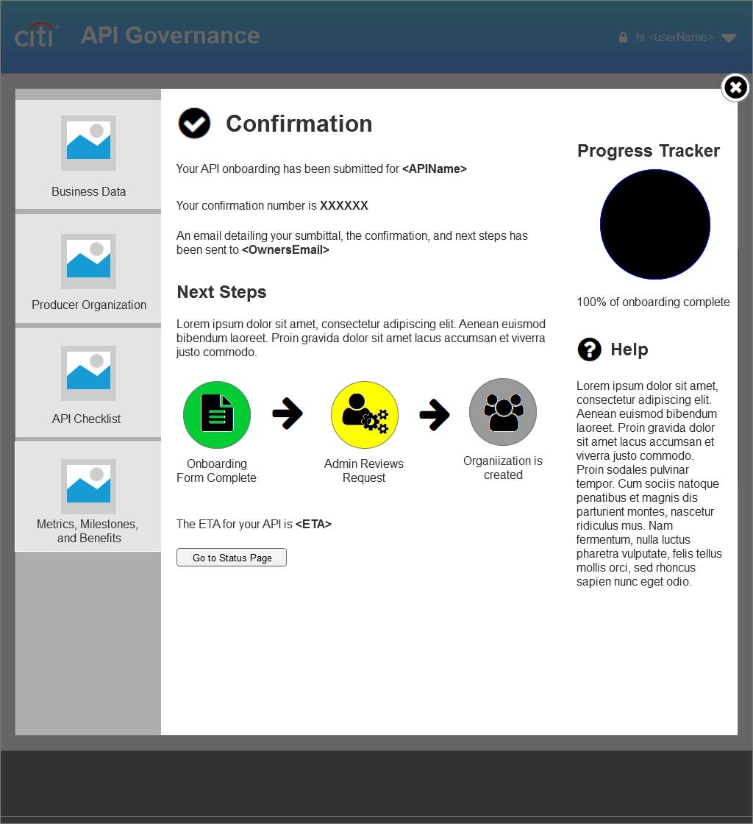Click the Business Data image thumbnail

pos(88,143)
